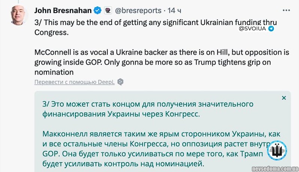Open the @bresreports handle link
Viewport: 299px width, 172px height.
(138, 10)
